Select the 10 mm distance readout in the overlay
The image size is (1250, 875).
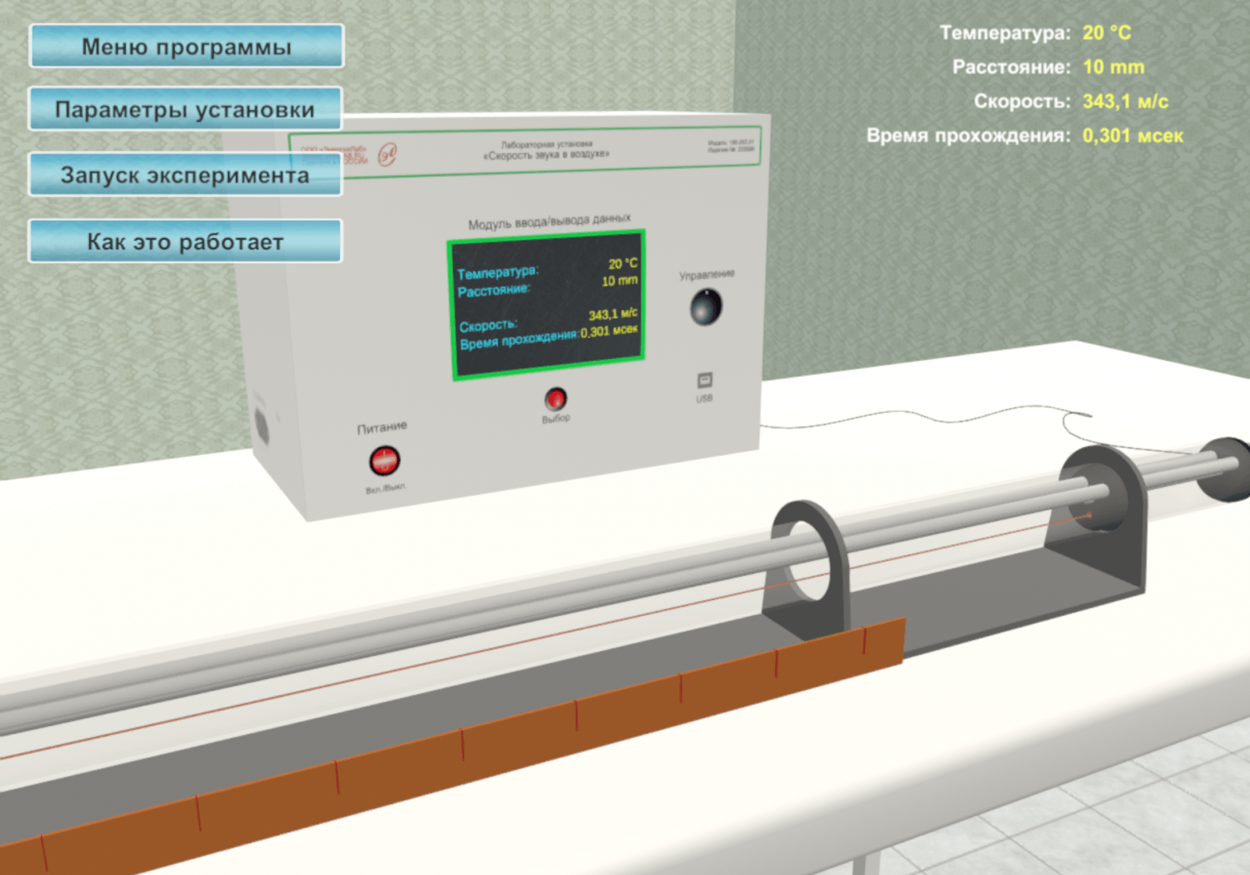coord(1113,67)
